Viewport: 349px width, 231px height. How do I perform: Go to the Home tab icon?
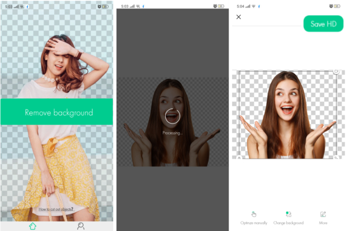pos(33,226)
